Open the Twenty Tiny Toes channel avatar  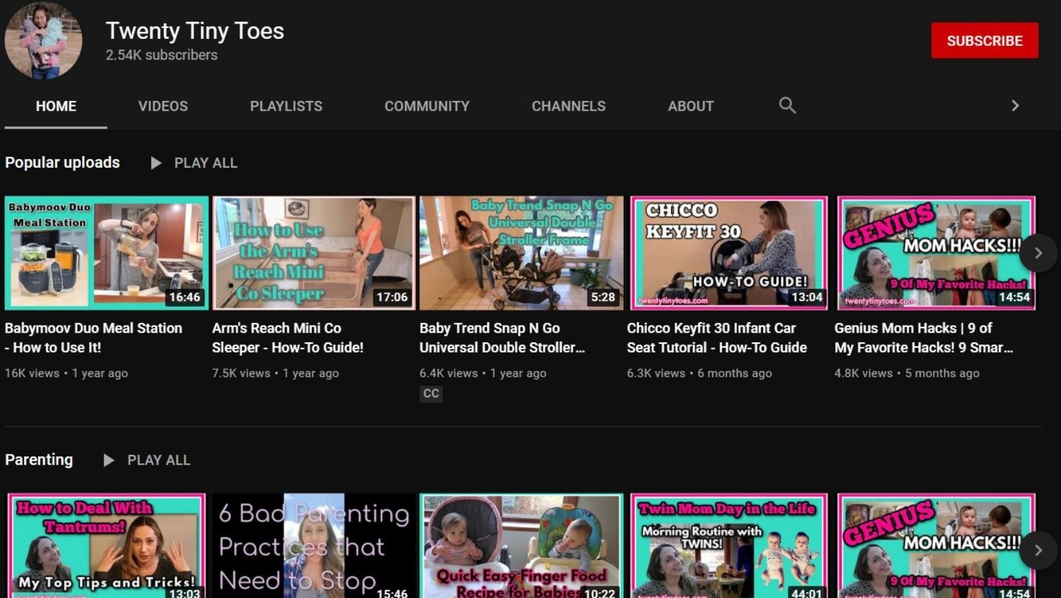click(x=43, y=40)
